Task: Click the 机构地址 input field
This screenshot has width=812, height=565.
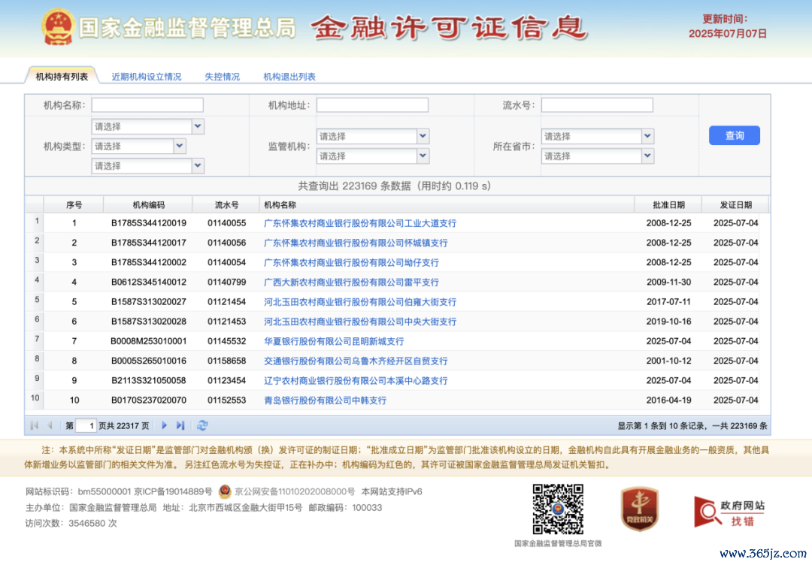Action: [372, 105]
